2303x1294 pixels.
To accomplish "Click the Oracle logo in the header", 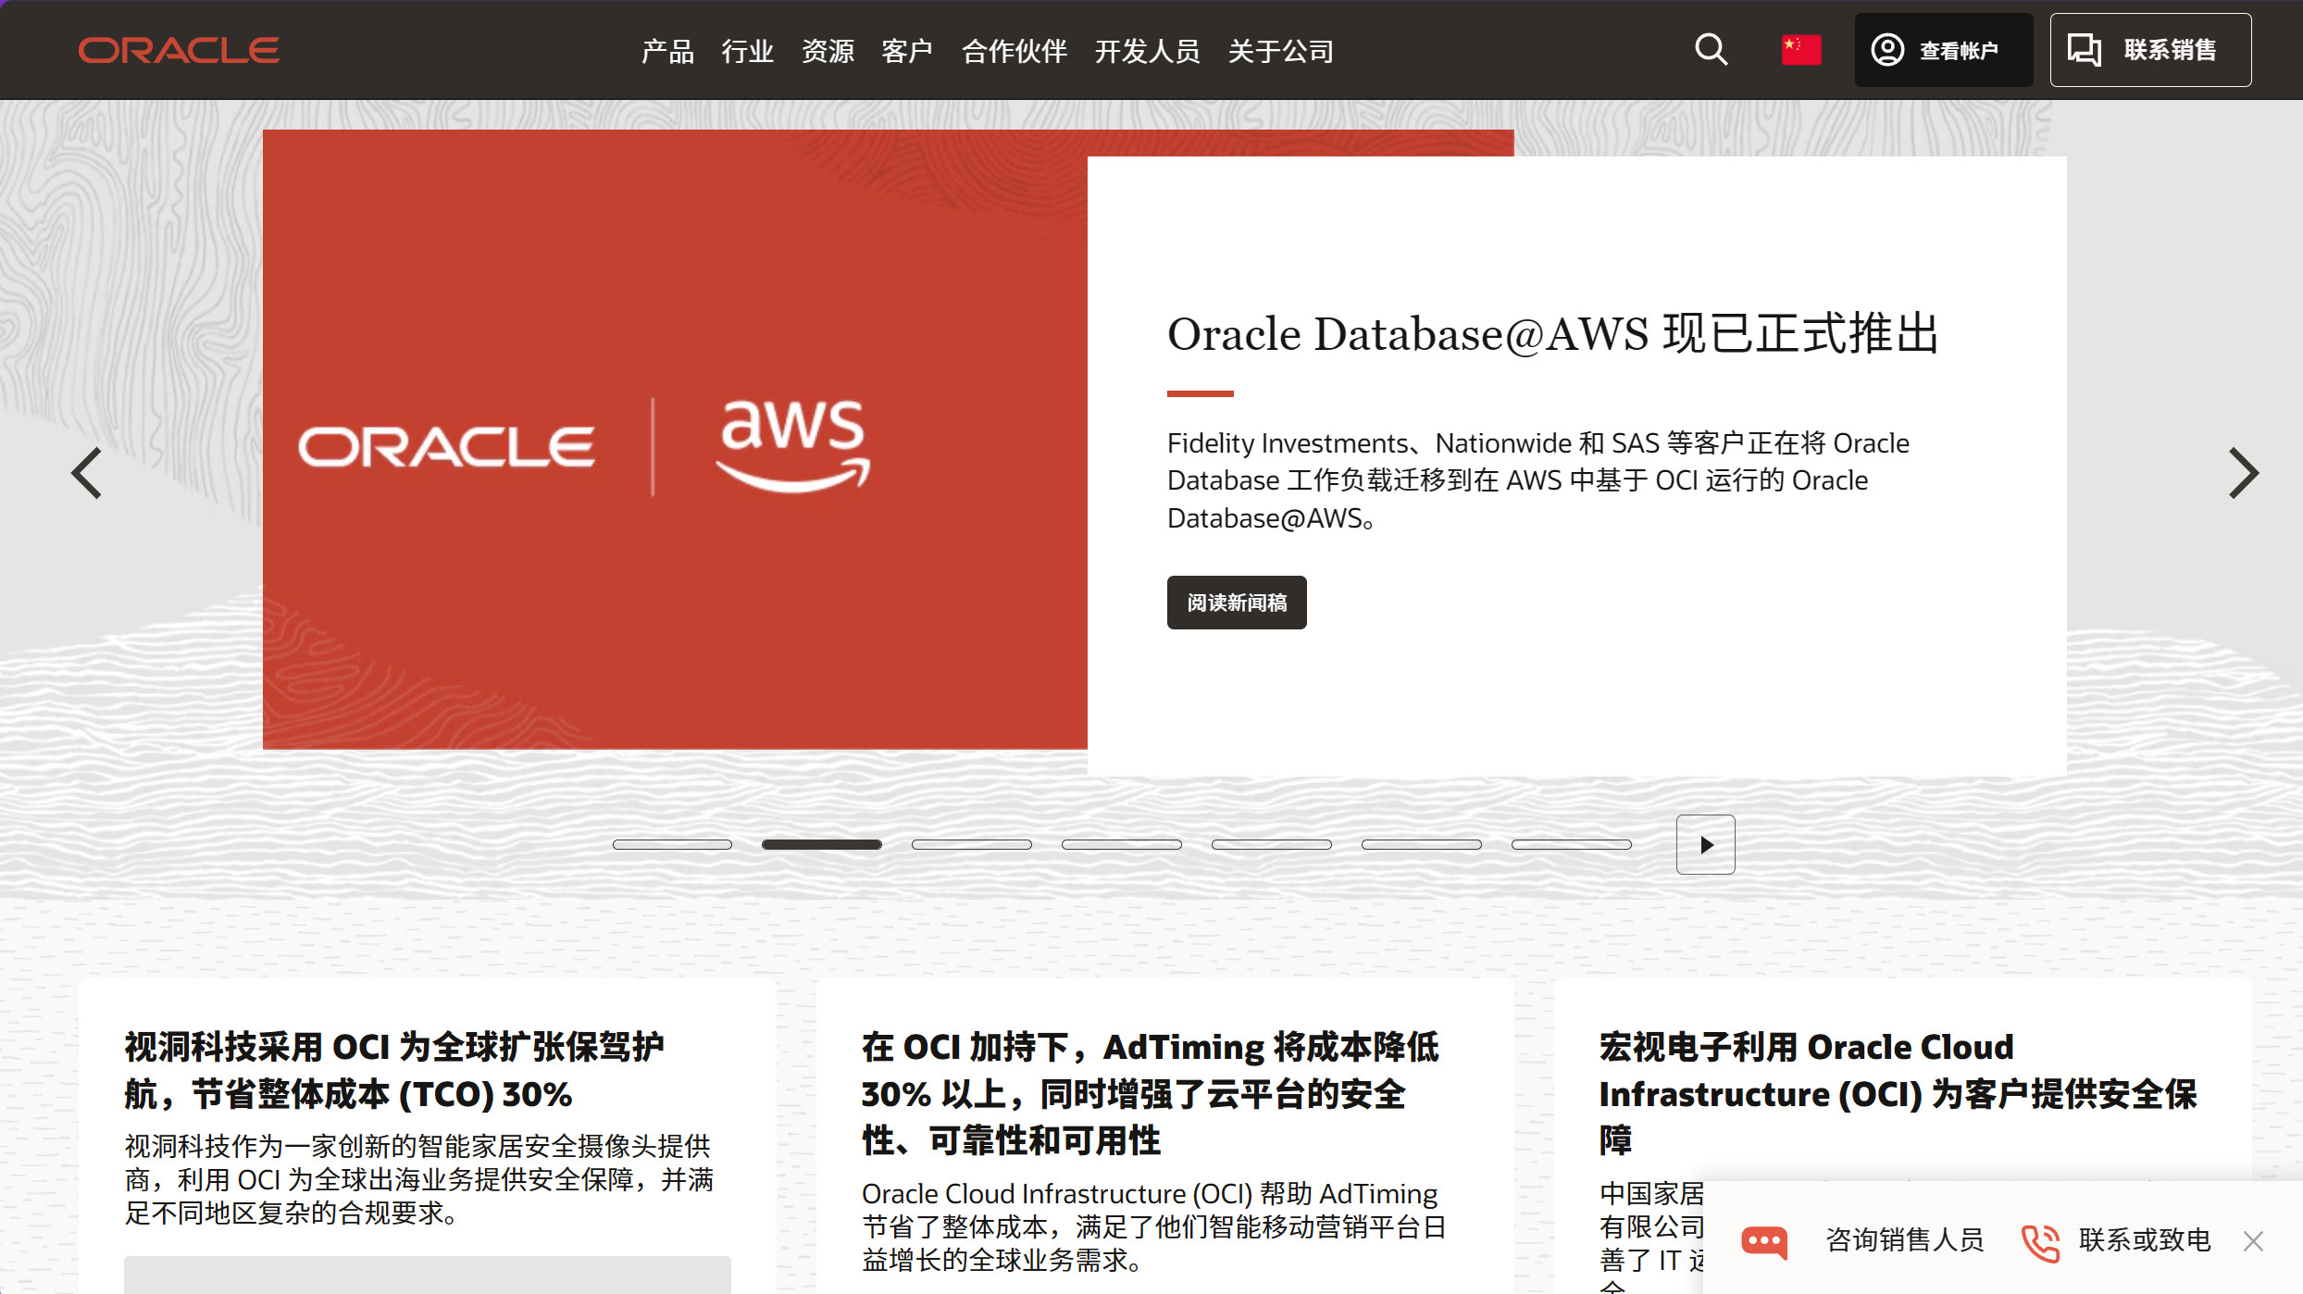I will 179,50.
